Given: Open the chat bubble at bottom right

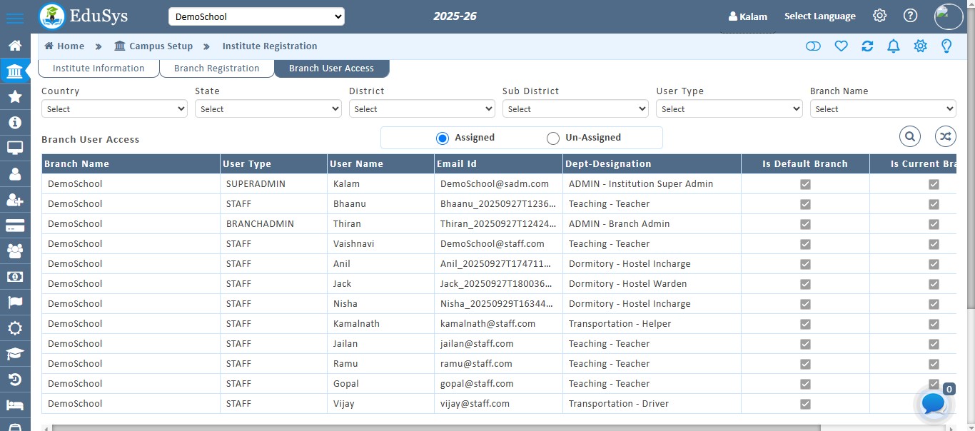Looking at the screenshot, I should [x=933, y=404].
